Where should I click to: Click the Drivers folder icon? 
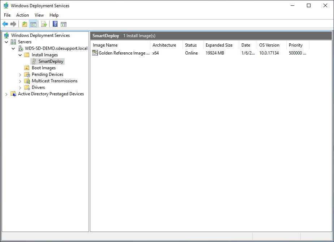27,87
